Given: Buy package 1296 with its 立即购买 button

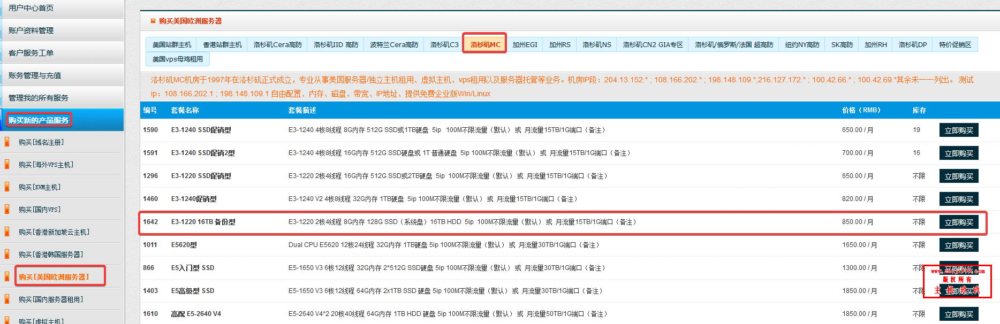Looking at the screenshot, I should click(959, 176).
